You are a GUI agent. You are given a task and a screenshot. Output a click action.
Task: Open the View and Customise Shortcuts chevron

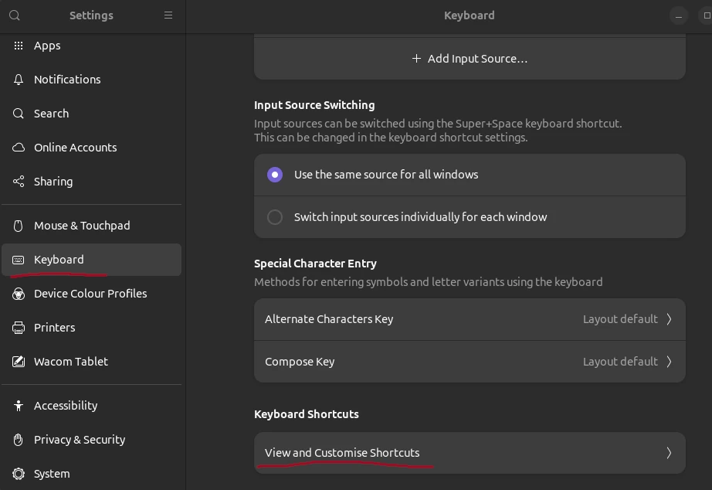point(669,453)
